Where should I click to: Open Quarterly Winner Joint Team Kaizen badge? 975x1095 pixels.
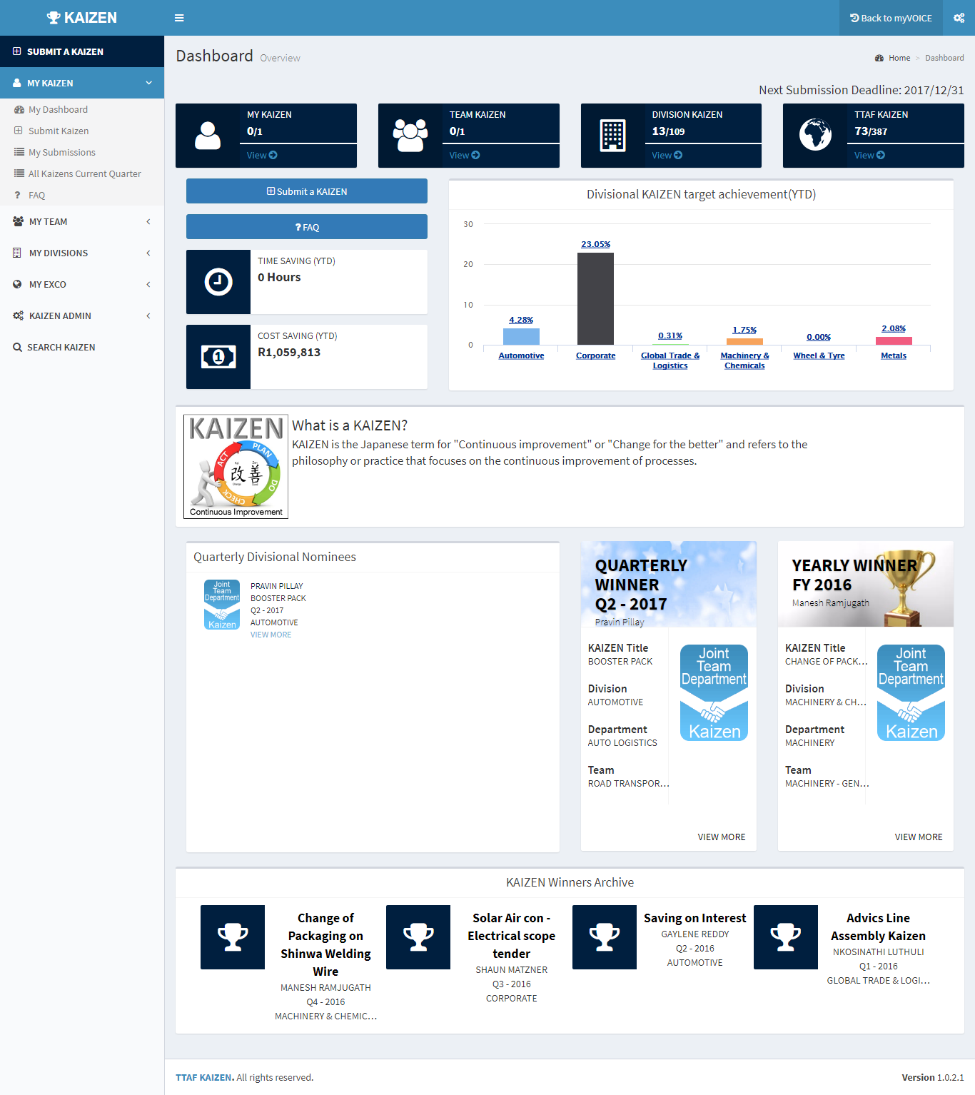click(714, 692)
